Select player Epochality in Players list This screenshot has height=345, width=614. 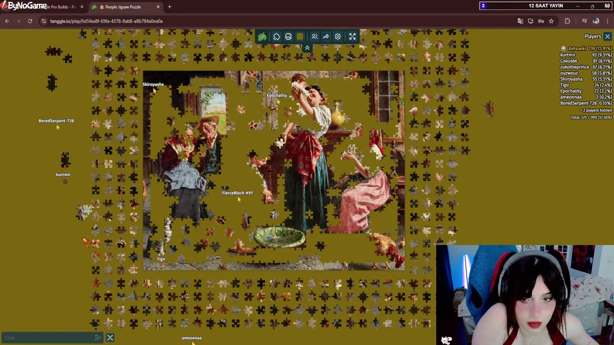click(586, 91)
